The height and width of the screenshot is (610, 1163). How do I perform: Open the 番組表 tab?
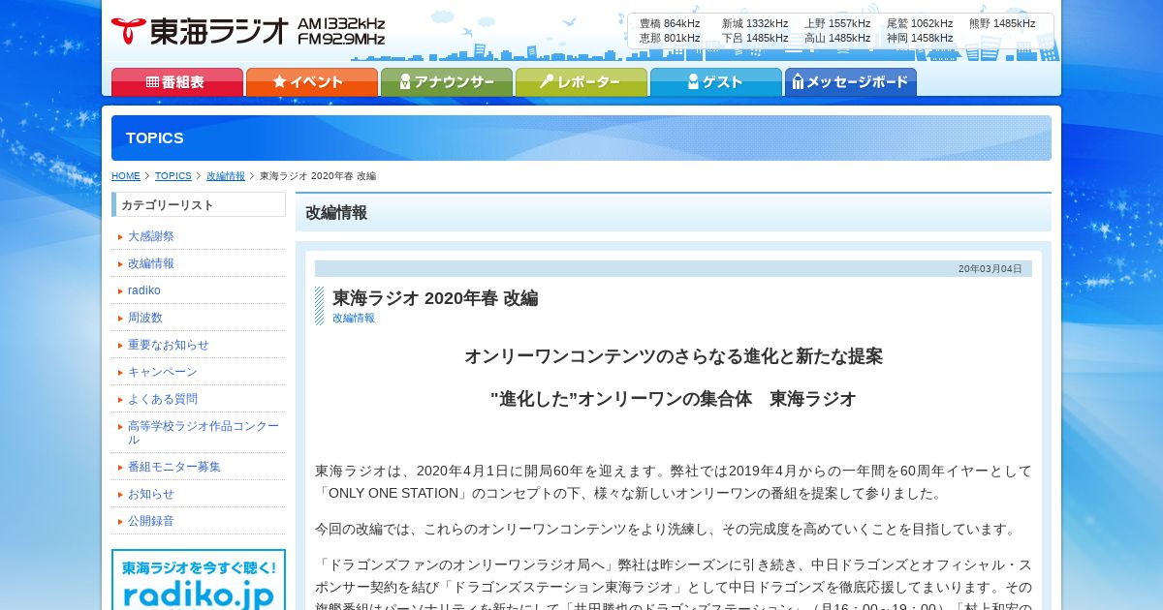[x=176, y=82]
